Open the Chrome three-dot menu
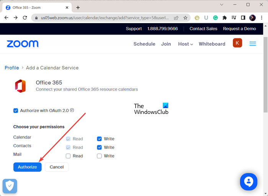The width and height of the screenshot is (268, 196). tap(261, 18)
